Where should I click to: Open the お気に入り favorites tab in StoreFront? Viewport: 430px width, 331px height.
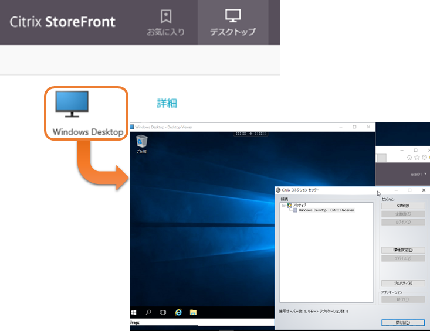[165, 23]
